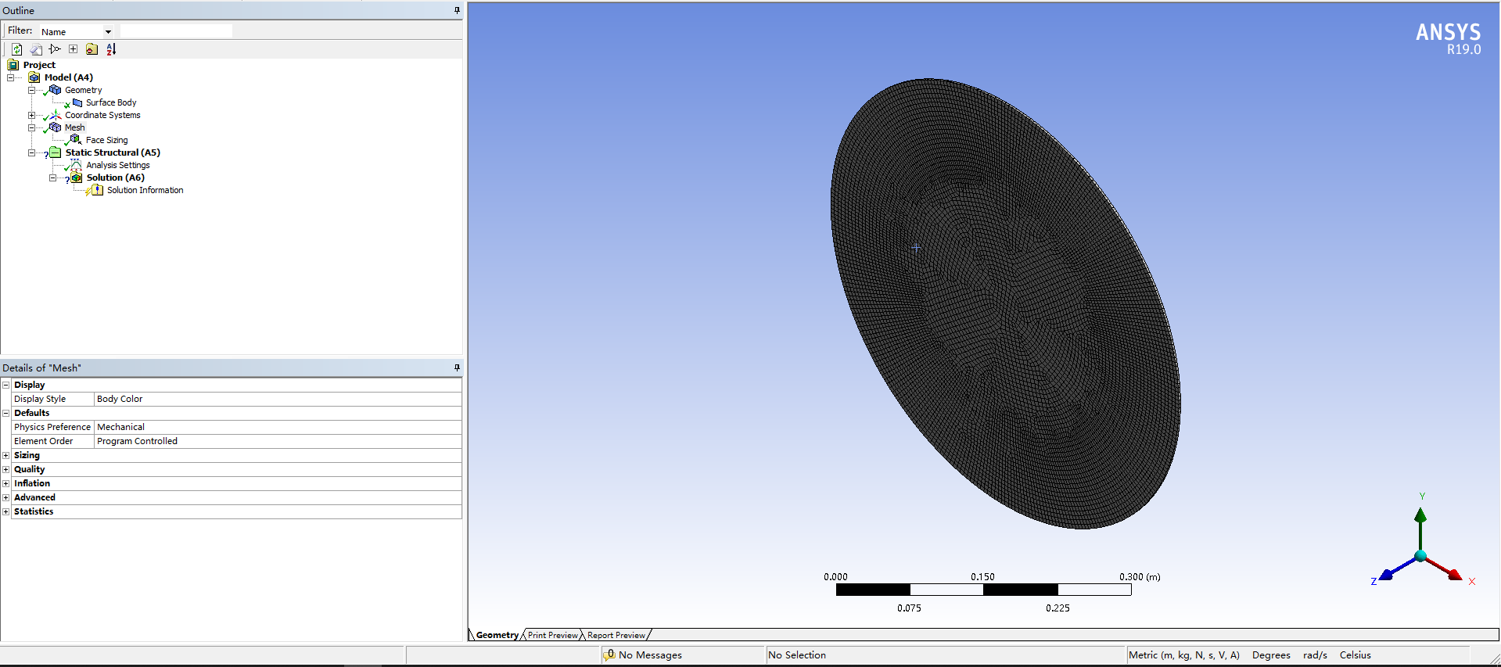The width and height of the screenshot is (1501, 667).
Task: Click the Geometry cube icon in the tree
Action: tap(55, 90)
